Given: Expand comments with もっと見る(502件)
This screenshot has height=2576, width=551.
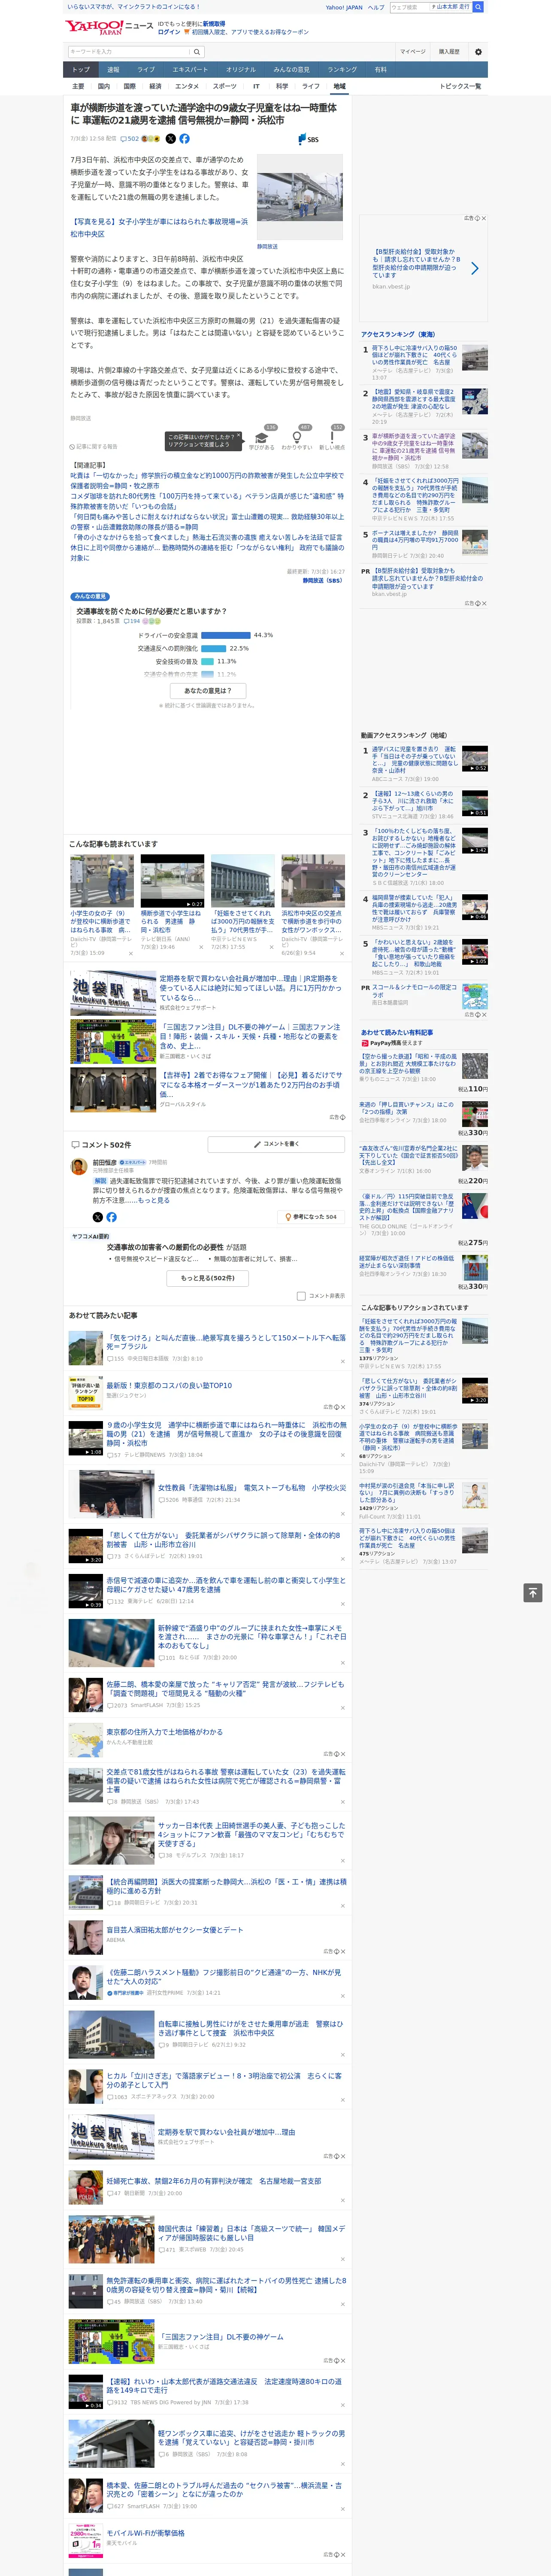Looking at the screenshot, I should 208,1278.
